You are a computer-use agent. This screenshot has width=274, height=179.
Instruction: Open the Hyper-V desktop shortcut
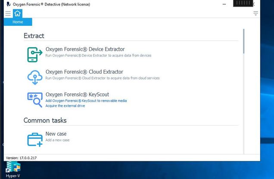13,169
